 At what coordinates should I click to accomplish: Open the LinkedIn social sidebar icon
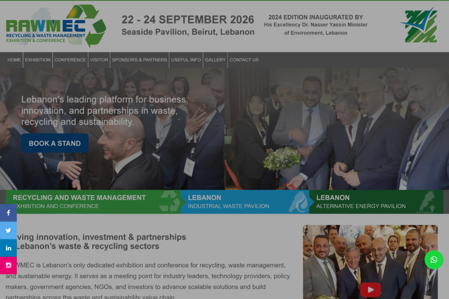8,248
